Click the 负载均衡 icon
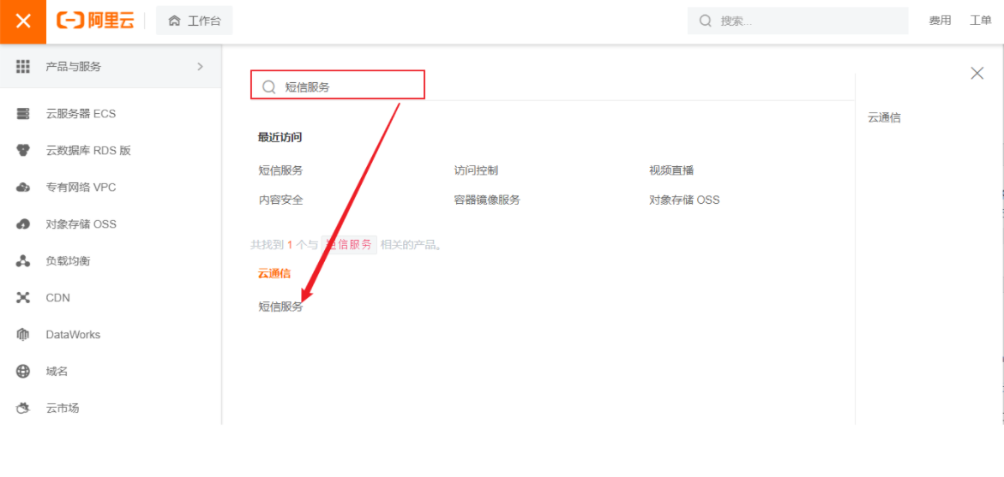The width and height of the screenshot is (1004, 477). tap(23, 261)
